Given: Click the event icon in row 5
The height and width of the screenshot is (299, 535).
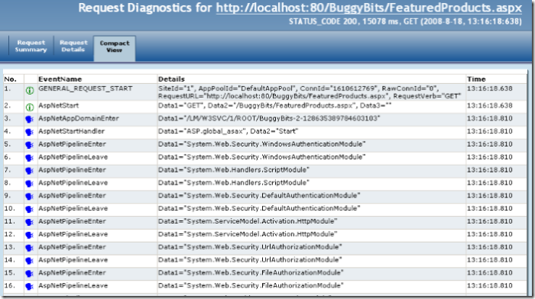Looking at the screenshot, I should click(29, 145).
